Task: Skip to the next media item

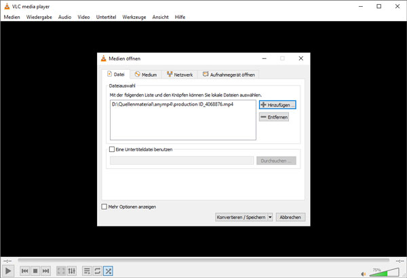Action: click(45, 271)
